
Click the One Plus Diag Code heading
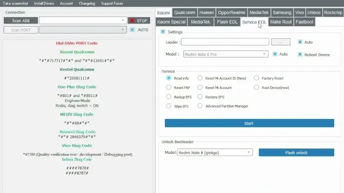pos(77,87)
